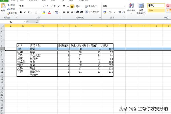Open Format as Table (套用表格格式)
This screenshot has height=114, width=171.
[141, 9]
